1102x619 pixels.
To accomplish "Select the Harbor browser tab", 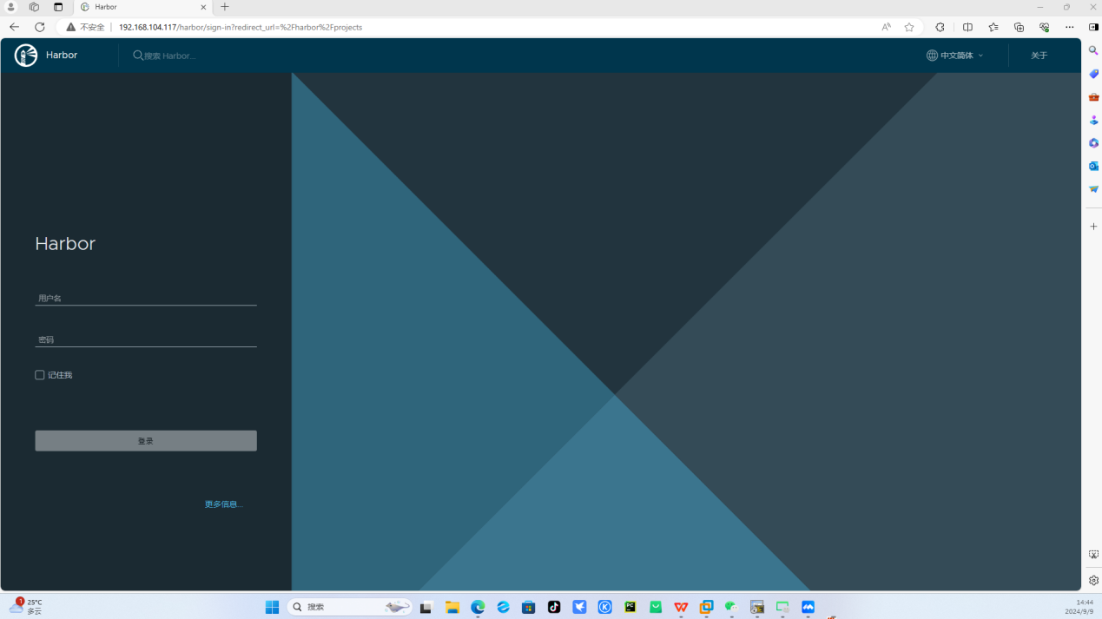I will pyautogui.click(x=142, y=7).
